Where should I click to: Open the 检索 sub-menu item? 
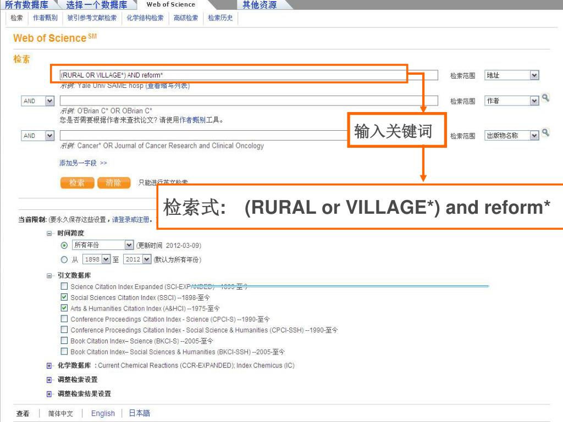16,18
